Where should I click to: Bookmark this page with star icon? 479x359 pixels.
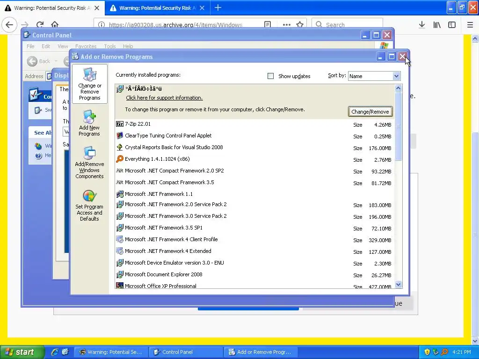point(300,24)
